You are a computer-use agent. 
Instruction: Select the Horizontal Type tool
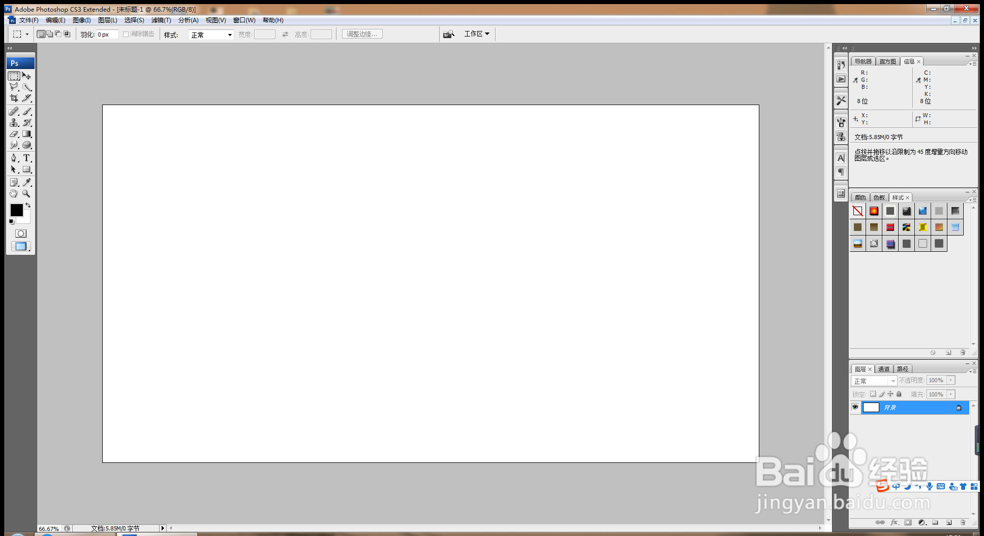click(27, 158)
